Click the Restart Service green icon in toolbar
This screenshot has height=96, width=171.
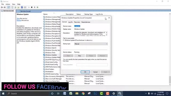click(37, 7)
